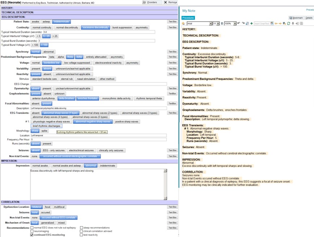Open the Providers button
314x237 pixels.
150,2
